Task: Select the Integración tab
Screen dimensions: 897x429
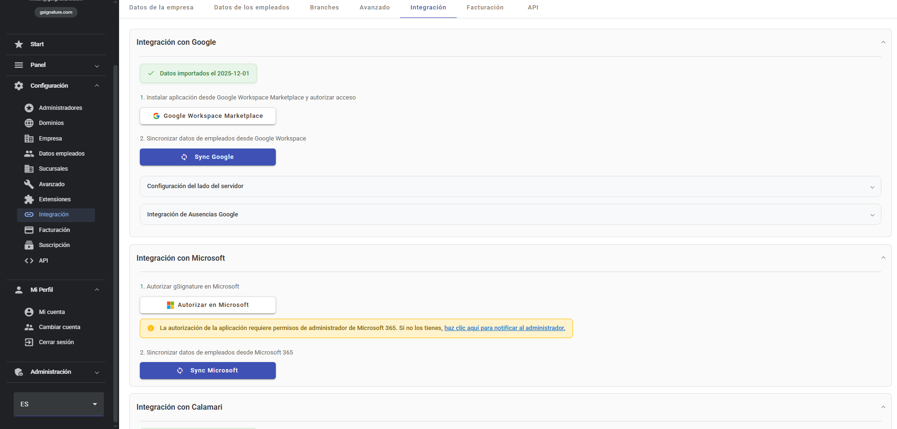Action: pyautogui.click(x=428, y=8)
